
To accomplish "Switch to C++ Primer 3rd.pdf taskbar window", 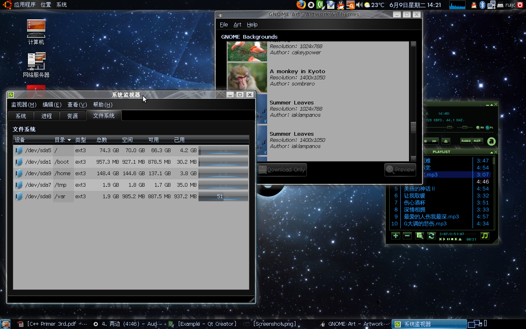I will click(53, 324).
